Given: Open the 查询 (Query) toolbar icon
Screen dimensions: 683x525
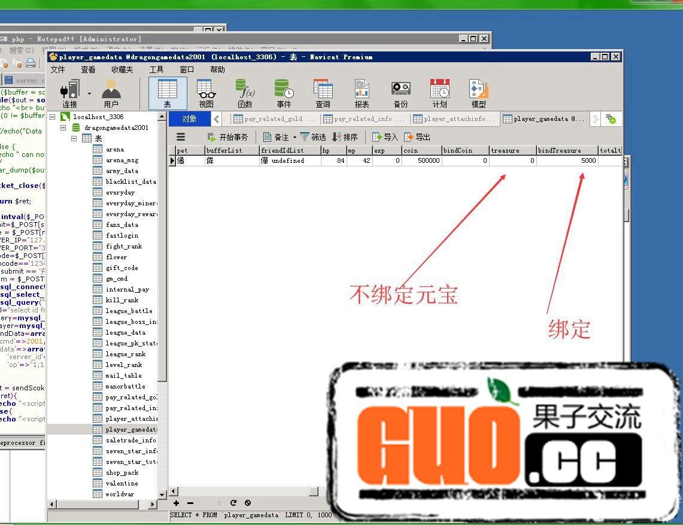Looking at the screenshot, I should (323, 93).
